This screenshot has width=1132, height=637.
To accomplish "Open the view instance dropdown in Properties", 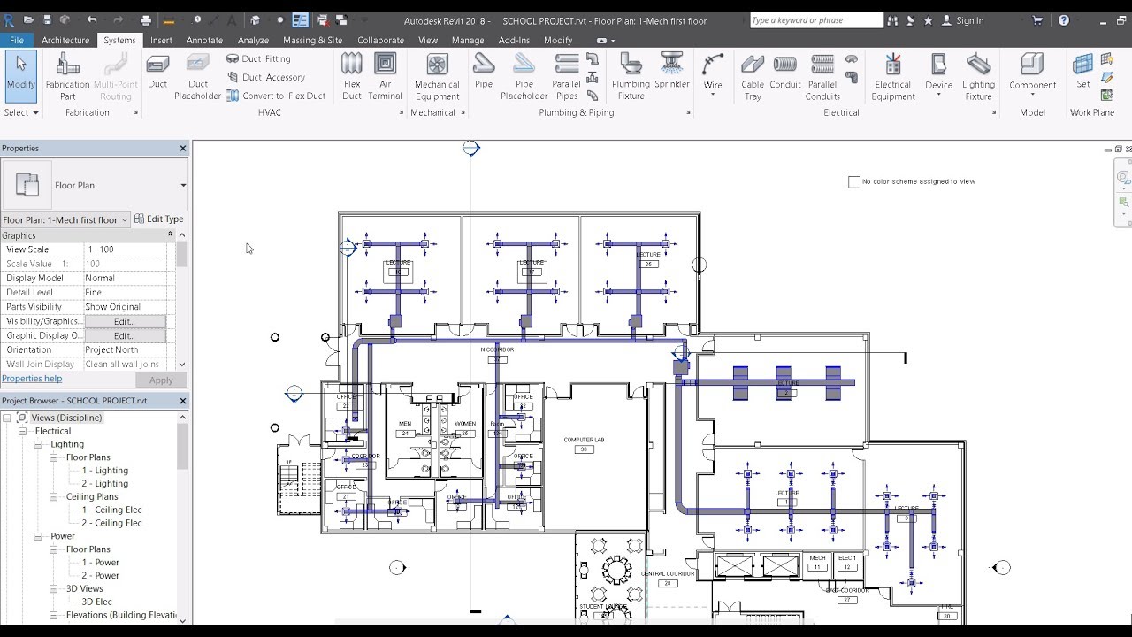I will (125, 219).
